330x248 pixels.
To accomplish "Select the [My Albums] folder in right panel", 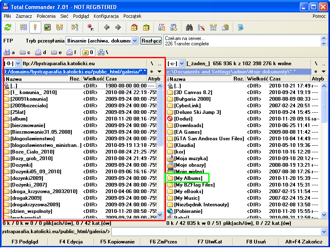I will [188, 178].
